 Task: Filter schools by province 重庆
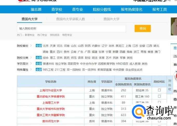pyautogui.click(x=53, y=52)
